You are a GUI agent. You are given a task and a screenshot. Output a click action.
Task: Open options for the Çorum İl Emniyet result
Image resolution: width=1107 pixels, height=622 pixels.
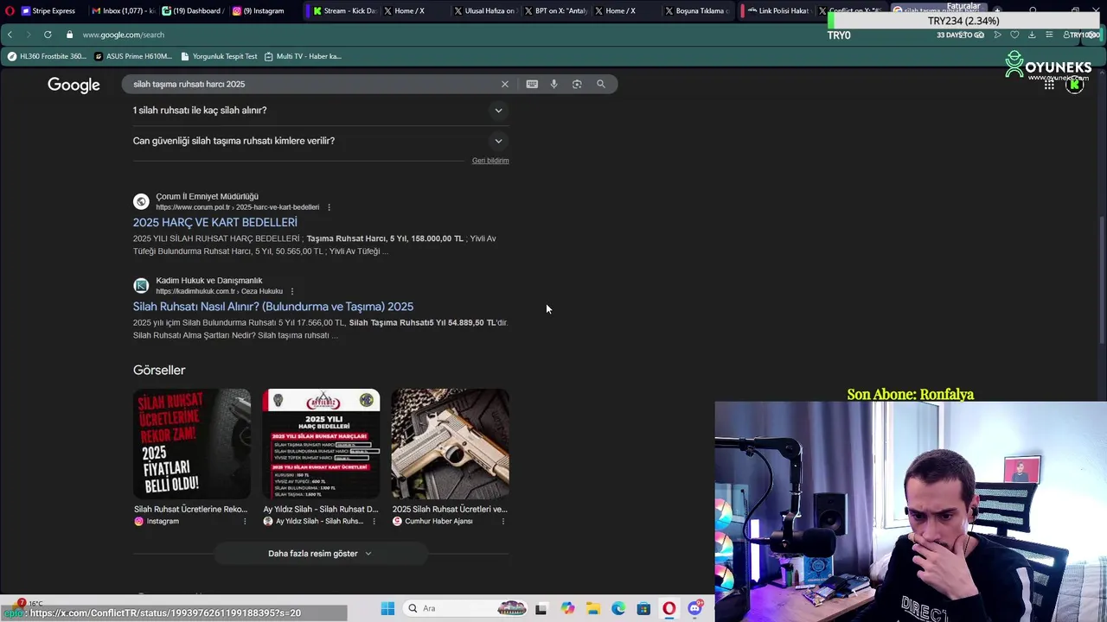coord(329,207)
